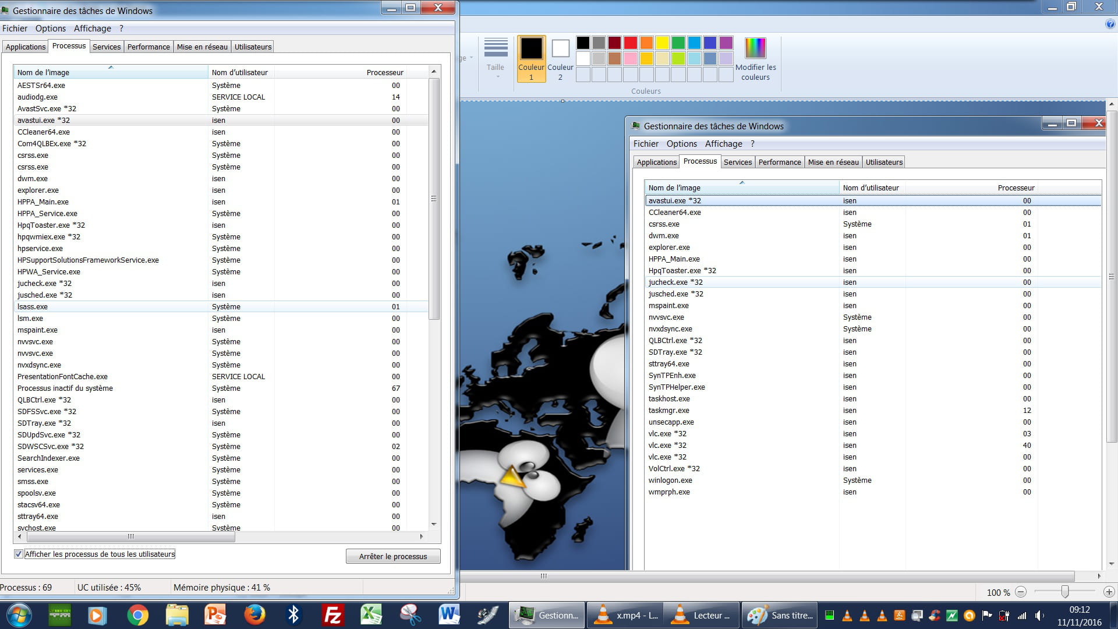Open the Windows Start menu
Image resolution: width=1118 pixels, height=629 pixels.
(x=19, y=615)
